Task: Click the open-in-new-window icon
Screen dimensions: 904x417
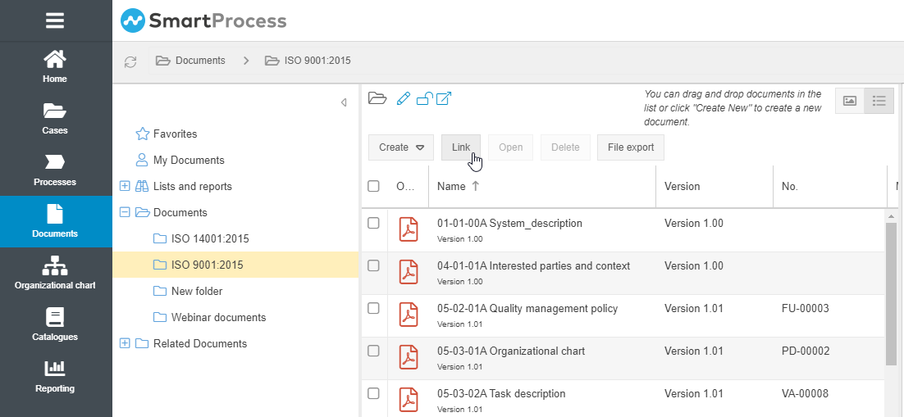Action: point(444,99)
